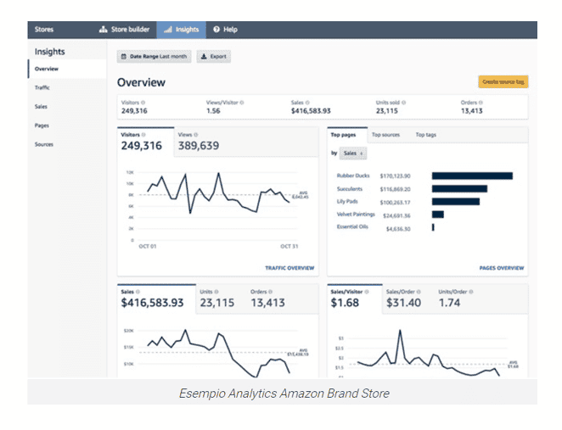Click the calendar icon in Date Range
Image resolution: width=562 pixels, height=430 pixels.
point(124,57)
